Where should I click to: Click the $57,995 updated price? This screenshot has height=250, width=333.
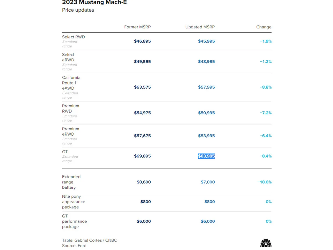pyautogui.click(x=206, y=87)
